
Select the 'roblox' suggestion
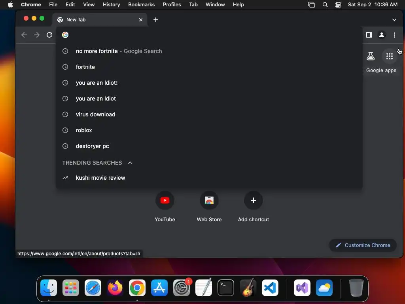click(209, 130)
